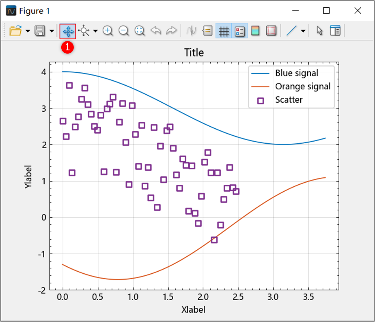Select the data cursor crosshair tool
This screenshot has height=322, width=375.
(84, 31)
